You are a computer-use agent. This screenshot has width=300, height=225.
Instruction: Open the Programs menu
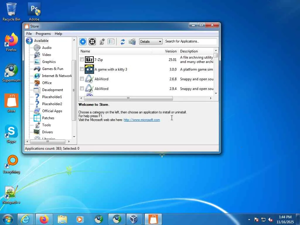[x=43, y=34]
